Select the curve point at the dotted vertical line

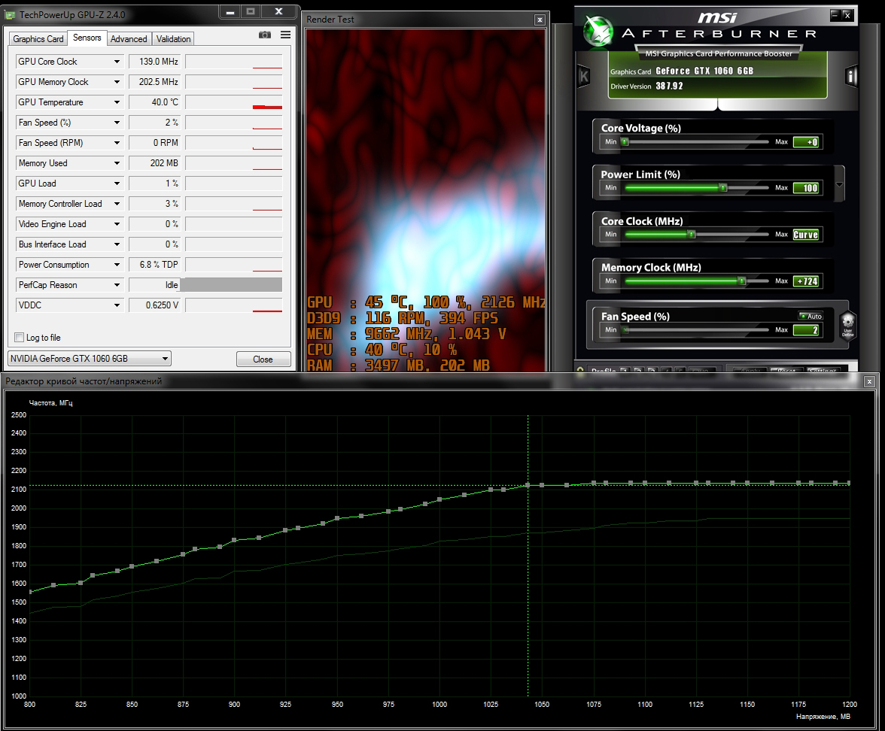528,485
